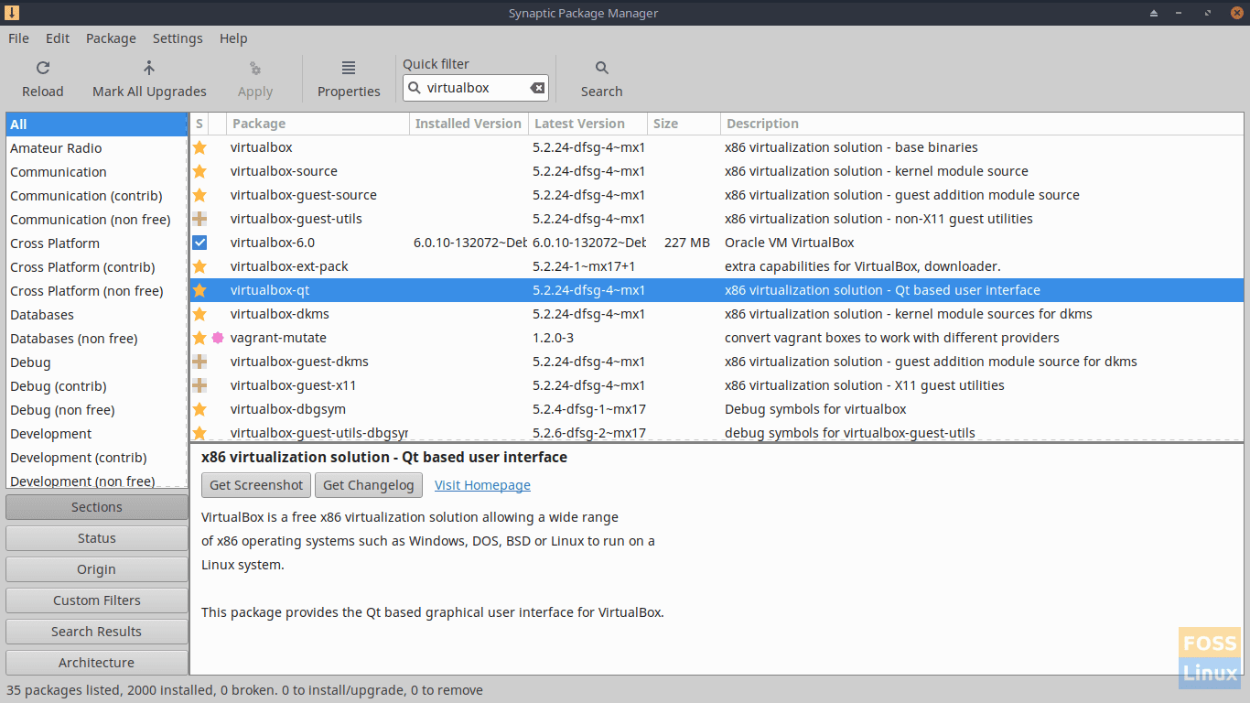Click the Search magnifier toolbar icon

coord(601,68)
